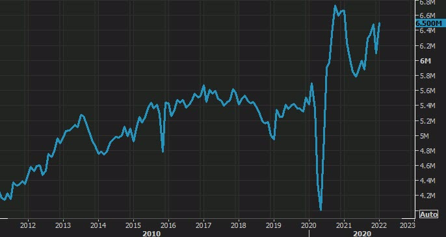The height and width of the screenshot is (237, 446).
Task: Click the 5.2M axis label
Action: tap(427, 121)
